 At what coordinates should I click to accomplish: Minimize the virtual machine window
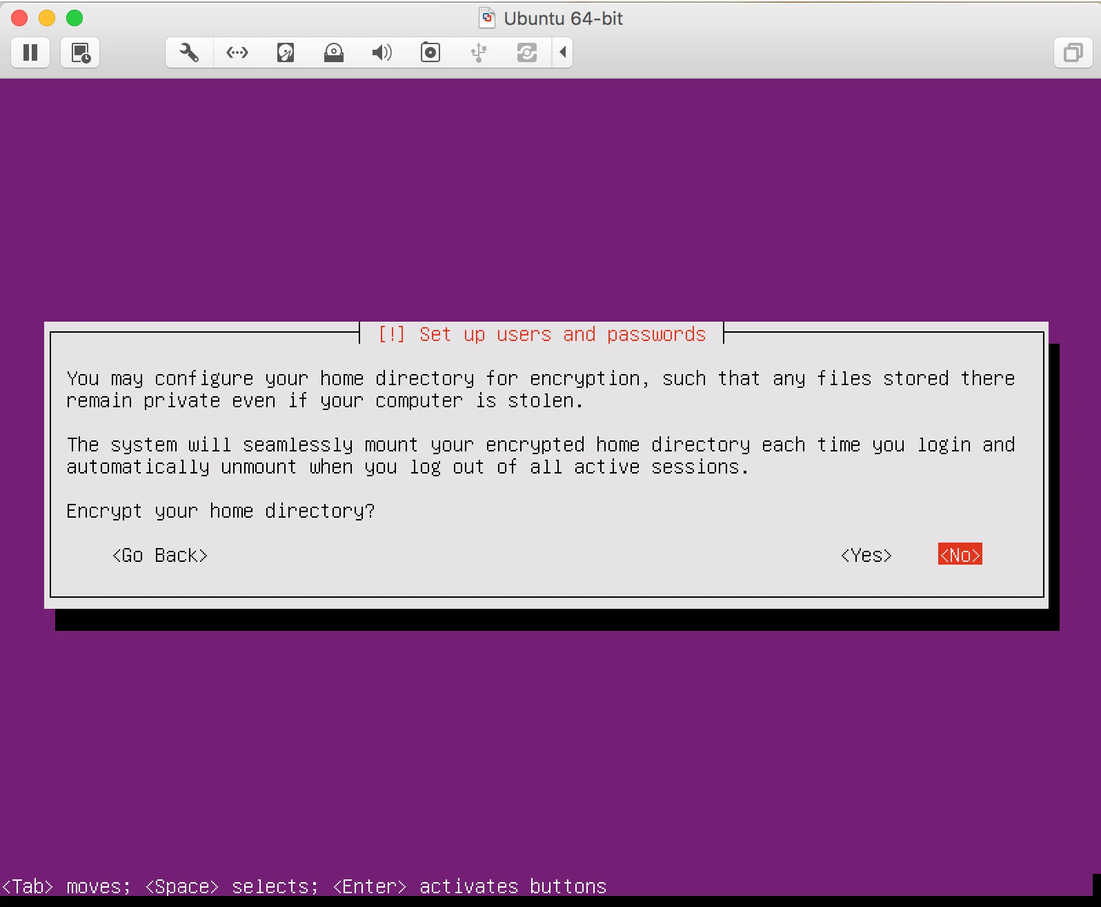coord(47,18)
